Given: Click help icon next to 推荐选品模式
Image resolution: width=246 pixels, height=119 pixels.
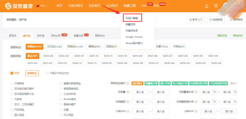Looking at the screenshot, I should pos(128,83).
